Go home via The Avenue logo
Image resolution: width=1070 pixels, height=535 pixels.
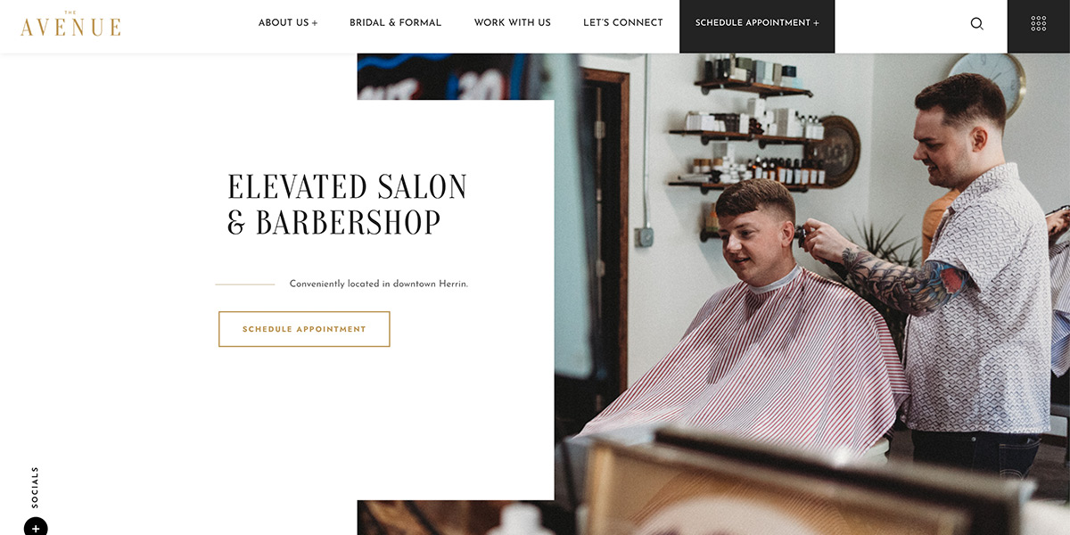pos(70,24)
